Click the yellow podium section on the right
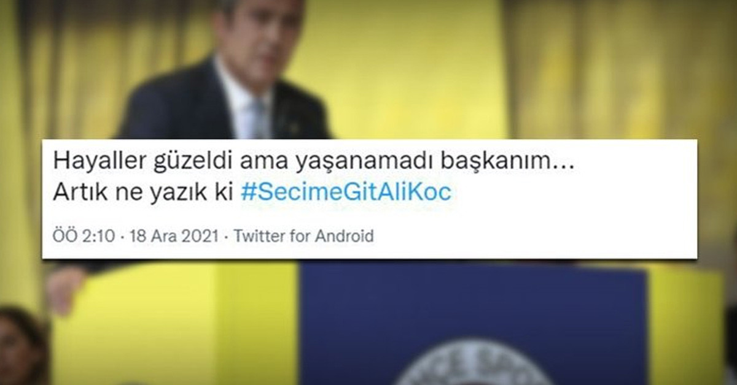This screenshot has height=385, width=737. coord(685,325)
